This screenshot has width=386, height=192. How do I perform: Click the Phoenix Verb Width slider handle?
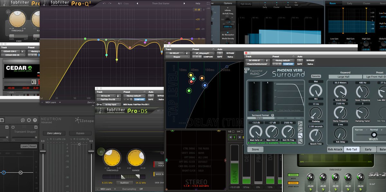(373, 135)
